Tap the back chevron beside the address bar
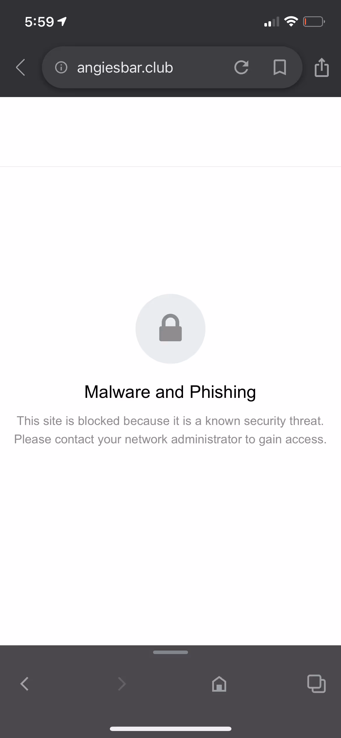 coord(20,68)
